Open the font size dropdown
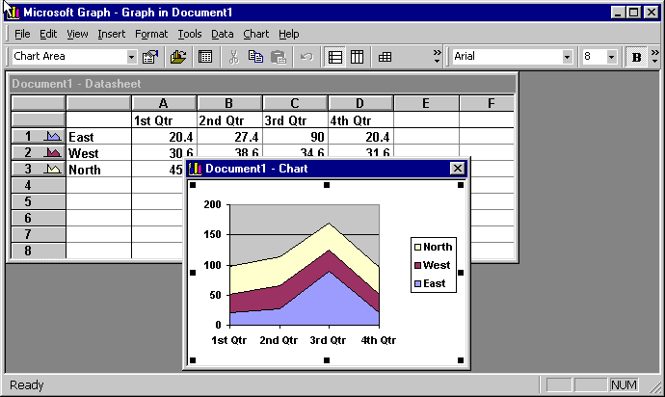Image resolution: width=665 pixels, height=397 pixels. 611,57
